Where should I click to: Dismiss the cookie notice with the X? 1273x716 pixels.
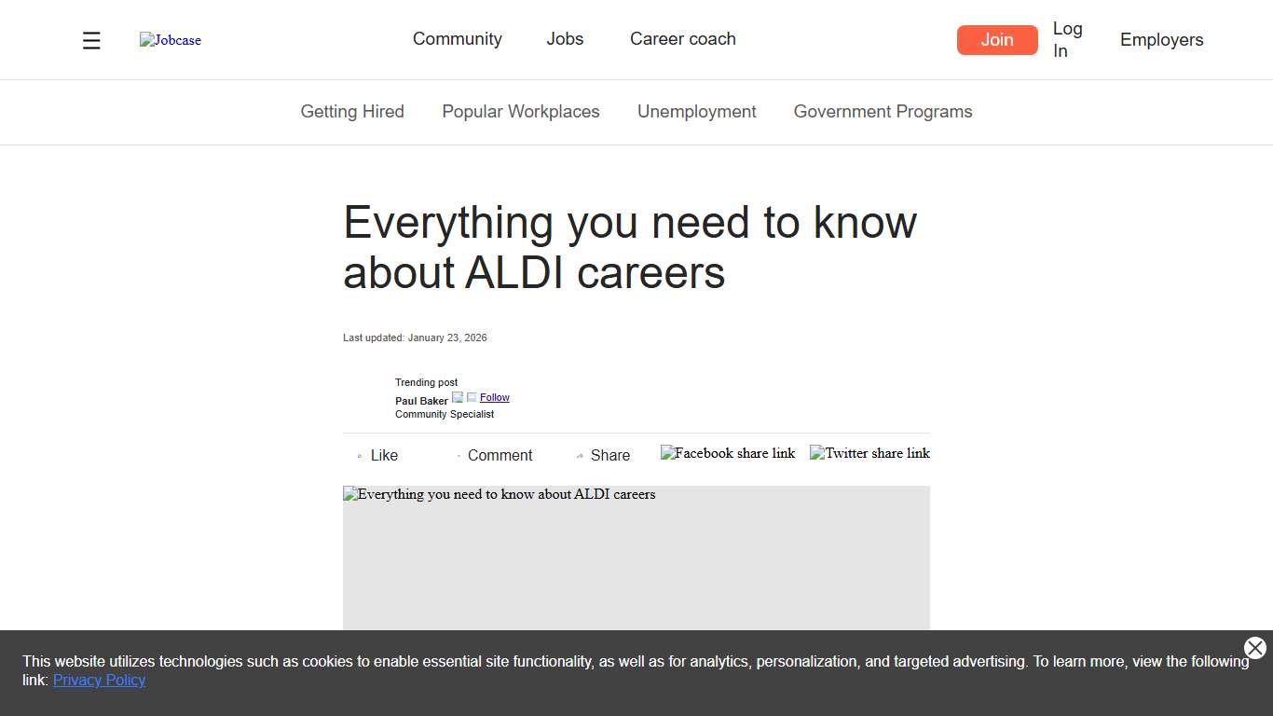click(x=1254, y=648)
